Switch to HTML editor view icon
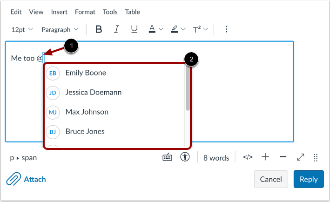This screenshot has height=202, width=330. tap(248, 157)
